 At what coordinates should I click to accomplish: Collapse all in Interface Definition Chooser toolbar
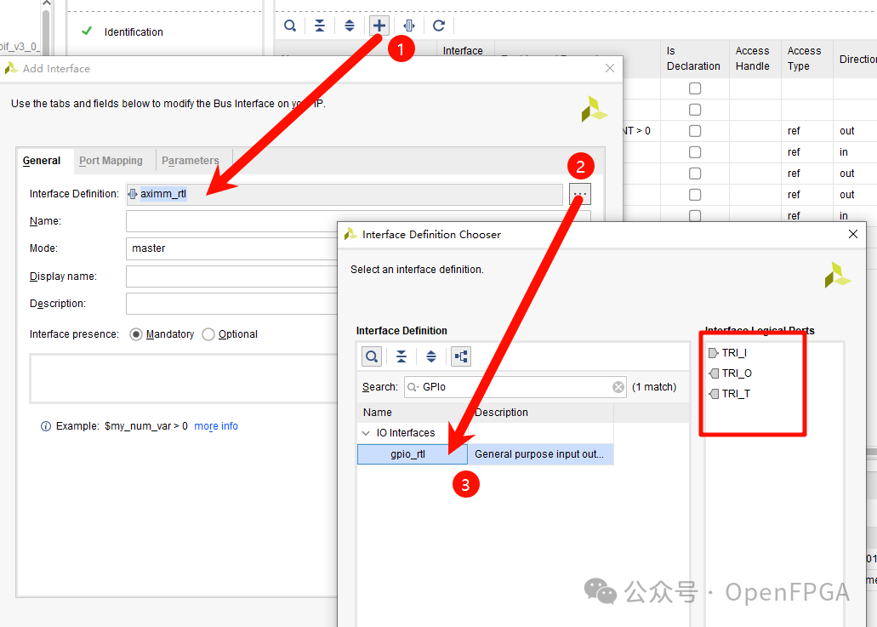(401, 356)
